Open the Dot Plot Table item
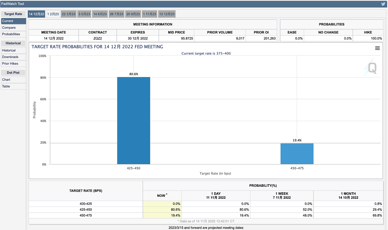The image size is (388, 230). [x=13, y=86]
